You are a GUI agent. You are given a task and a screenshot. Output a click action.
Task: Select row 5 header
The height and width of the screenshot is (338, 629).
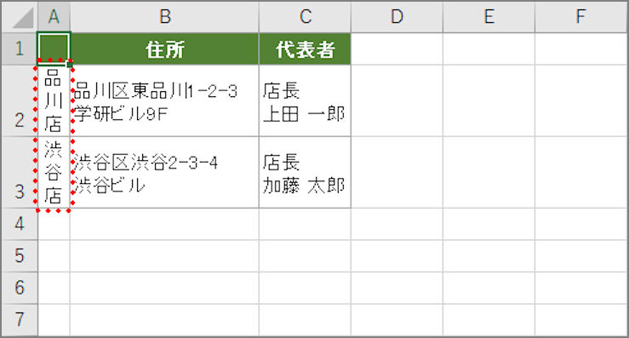[20, 256]
